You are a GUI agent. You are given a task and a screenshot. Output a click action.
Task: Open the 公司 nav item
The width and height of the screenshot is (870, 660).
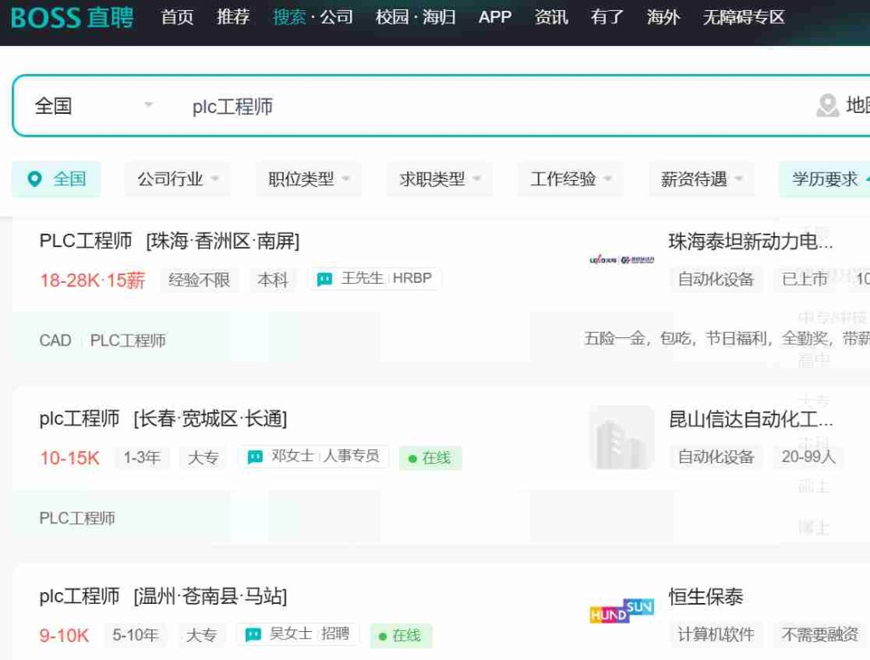[x=336, y=17]
